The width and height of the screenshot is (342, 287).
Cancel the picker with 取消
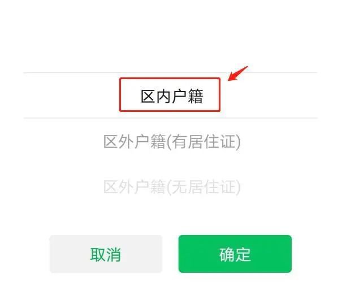coord(106,254)
